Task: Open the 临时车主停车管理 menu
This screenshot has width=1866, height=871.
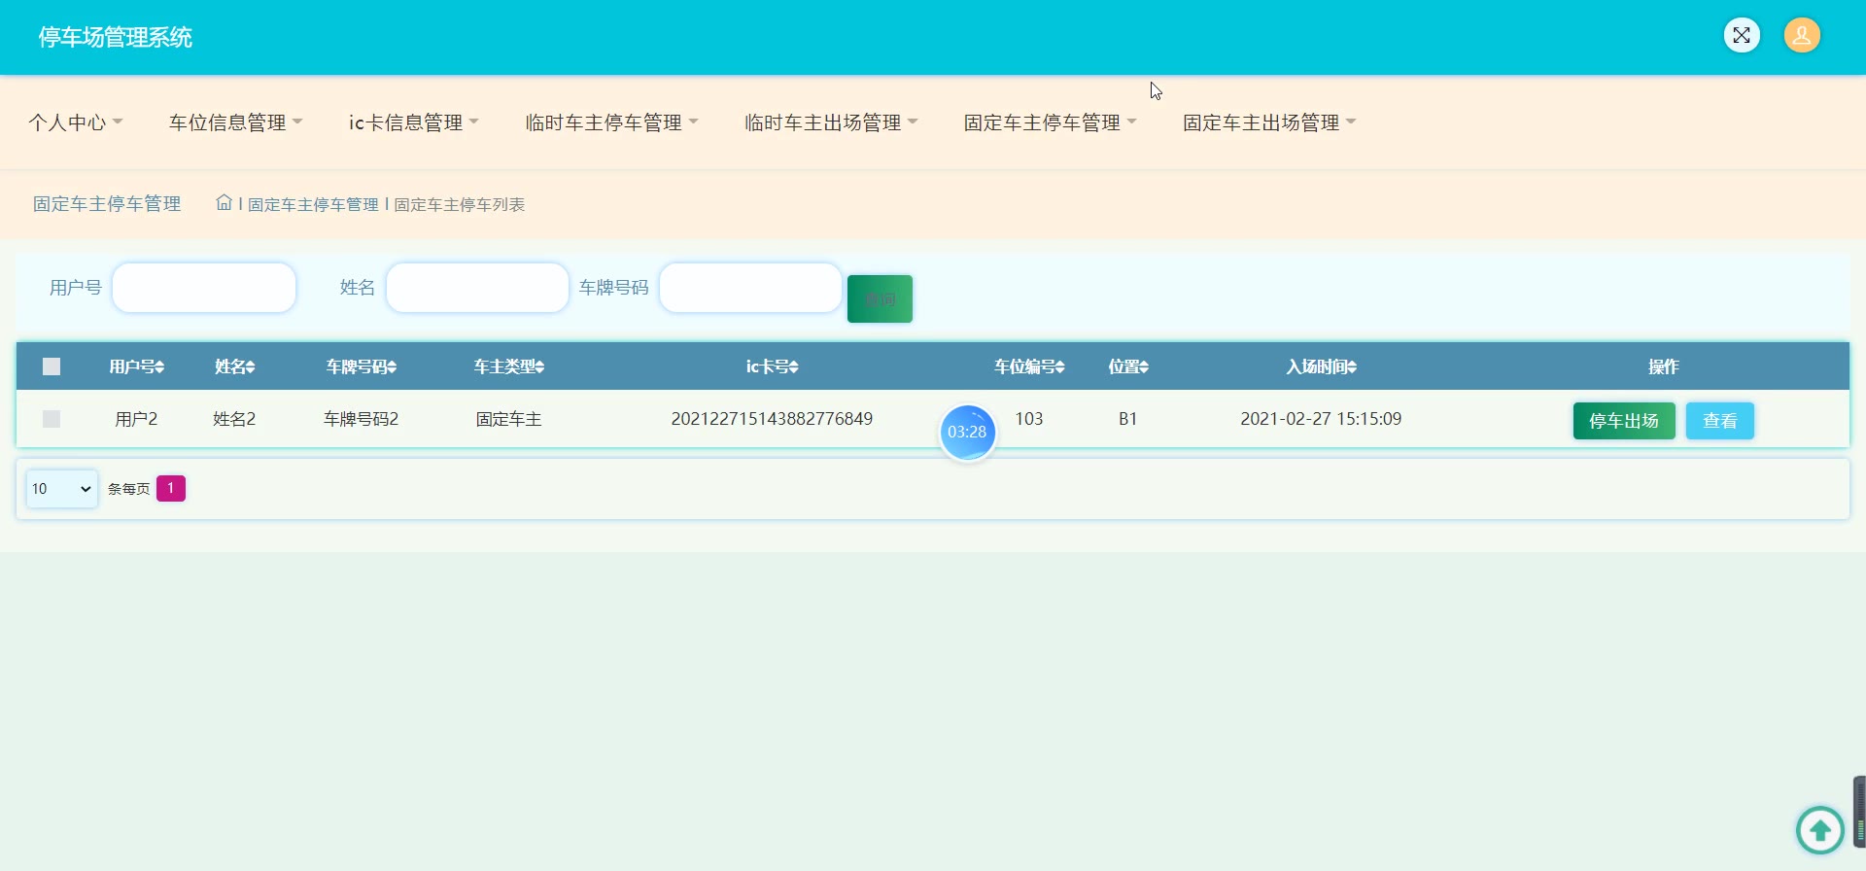Action: 611,122
